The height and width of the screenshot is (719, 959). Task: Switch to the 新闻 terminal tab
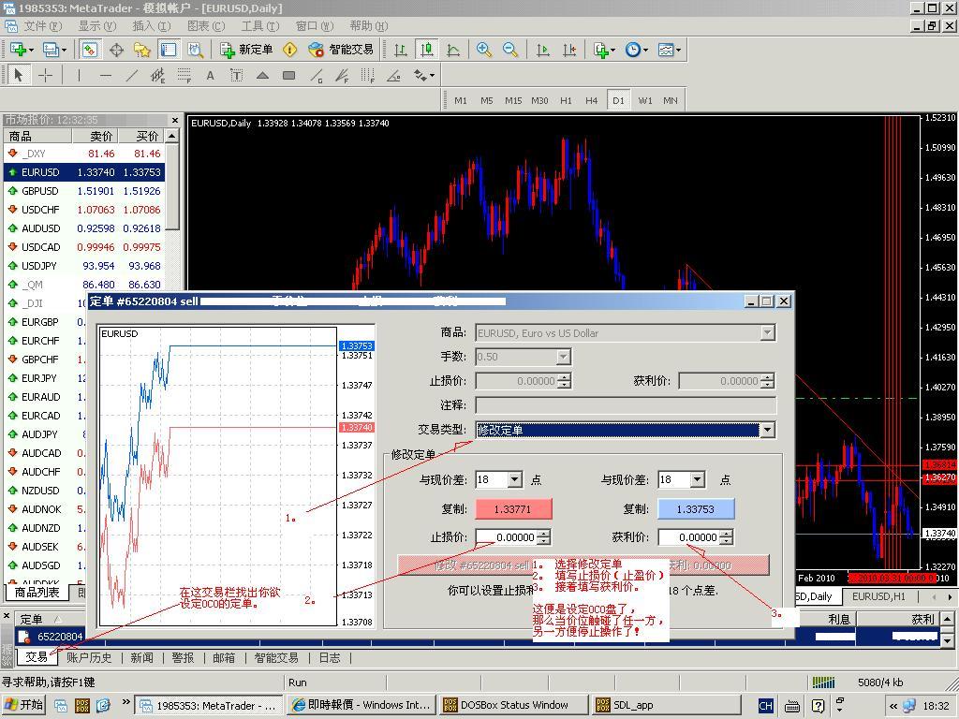pyautogui.click(x=142, y=658)
